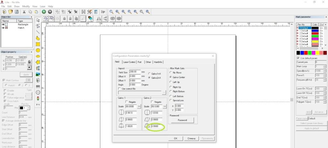Click the horizontal Mirror icon

tap(99, 19)
